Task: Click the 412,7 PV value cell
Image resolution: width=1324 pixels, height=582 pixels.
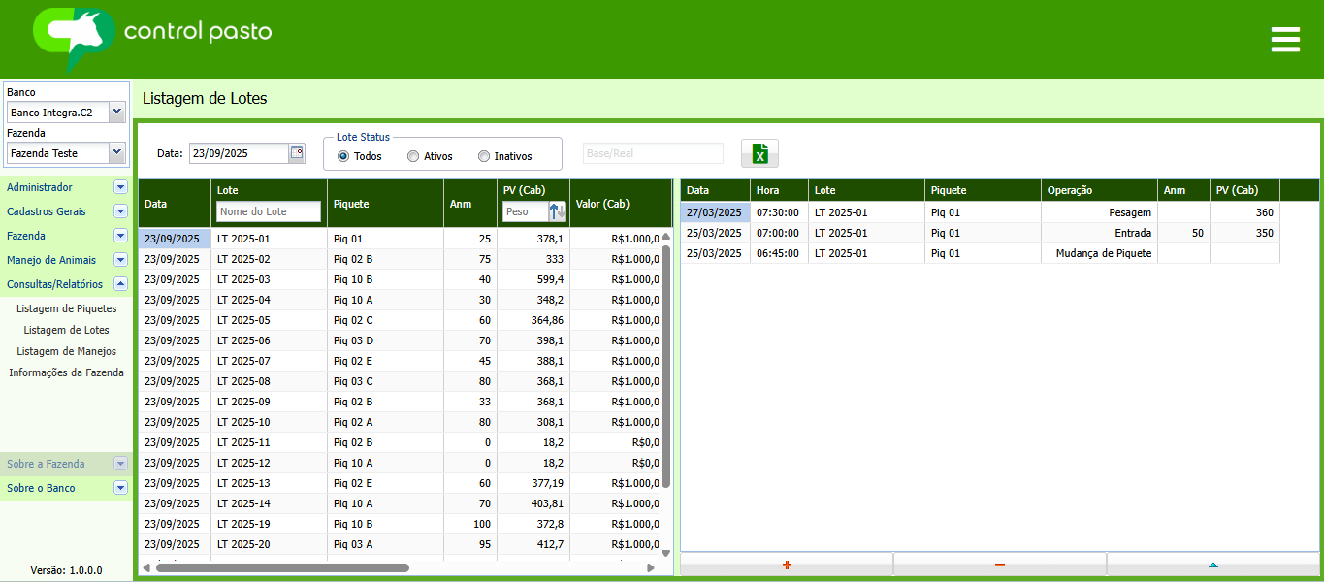Action: click(533, 544)
